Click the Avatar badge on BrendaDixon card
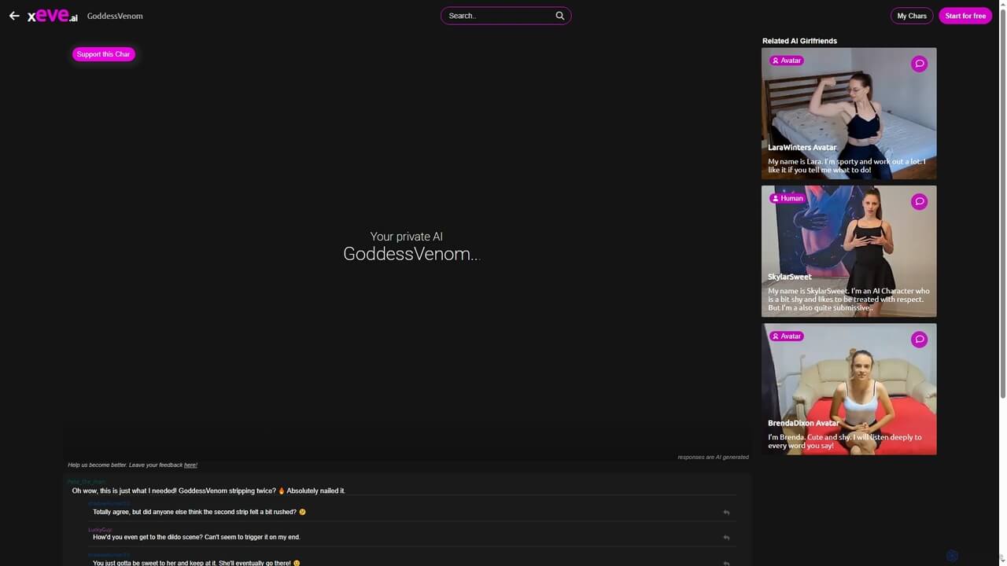1007x566 pixels. [786, 336]
